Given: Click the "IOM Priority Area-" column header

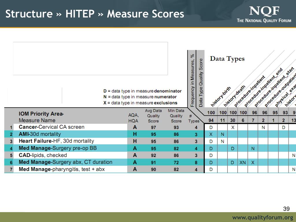Looking at the screenshot, I should (41, 114).
